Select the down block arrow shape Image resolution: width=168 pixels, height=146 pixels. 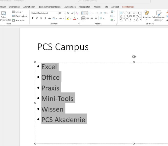tap(134, 16)
